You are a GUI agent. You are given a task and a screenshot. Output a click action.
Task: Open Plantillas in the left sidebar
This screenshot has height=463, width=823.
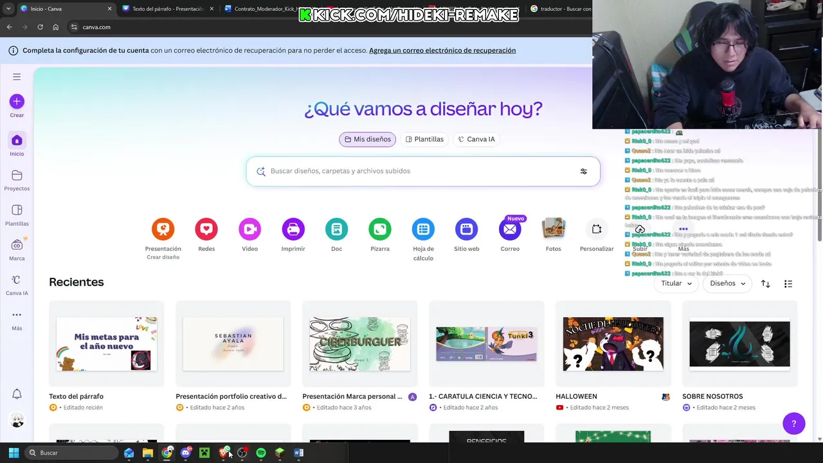coord(17,215)
